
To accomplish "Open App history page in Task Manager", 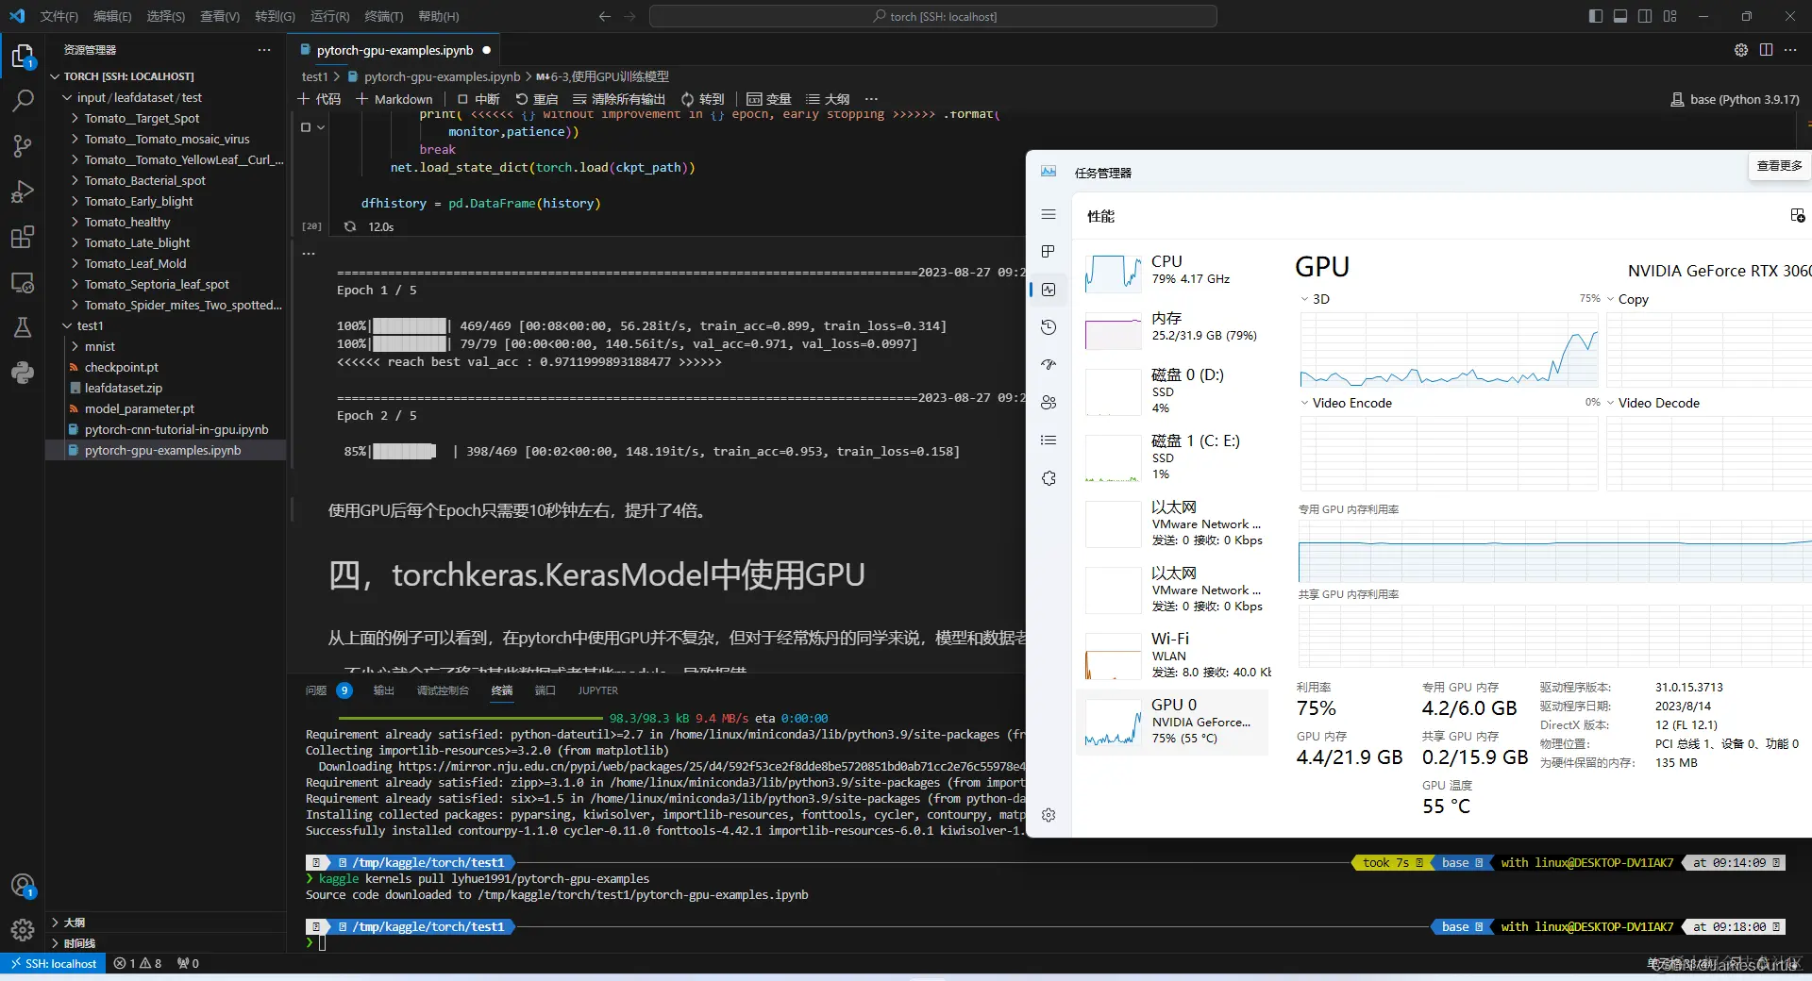I will click(x=1049, y=327).
